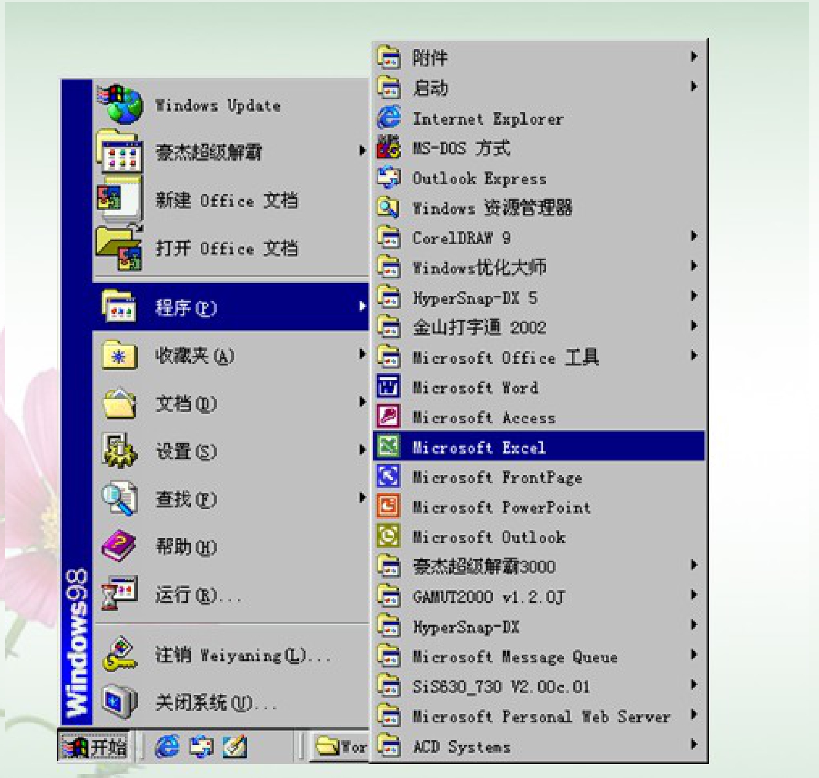The width and height of the screenshot is (819, 778).
Task: Open the 文档(D) menu item
Action: click(231, 403)
